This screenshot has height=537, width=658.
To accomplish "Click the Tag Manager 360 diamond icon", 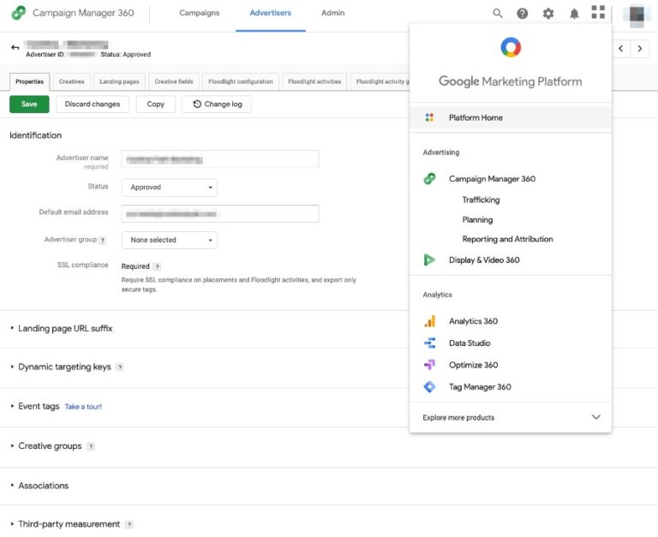I will point(430,387).
